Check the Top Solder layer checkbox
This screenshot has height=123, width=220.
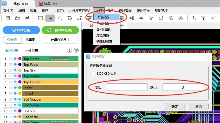[x=10, y=76]
